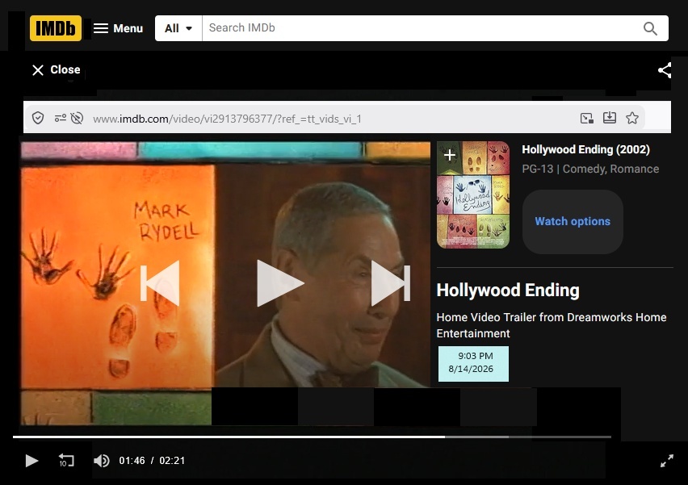
Task: Expand the All search category dropdown
Action: [178, 28]
